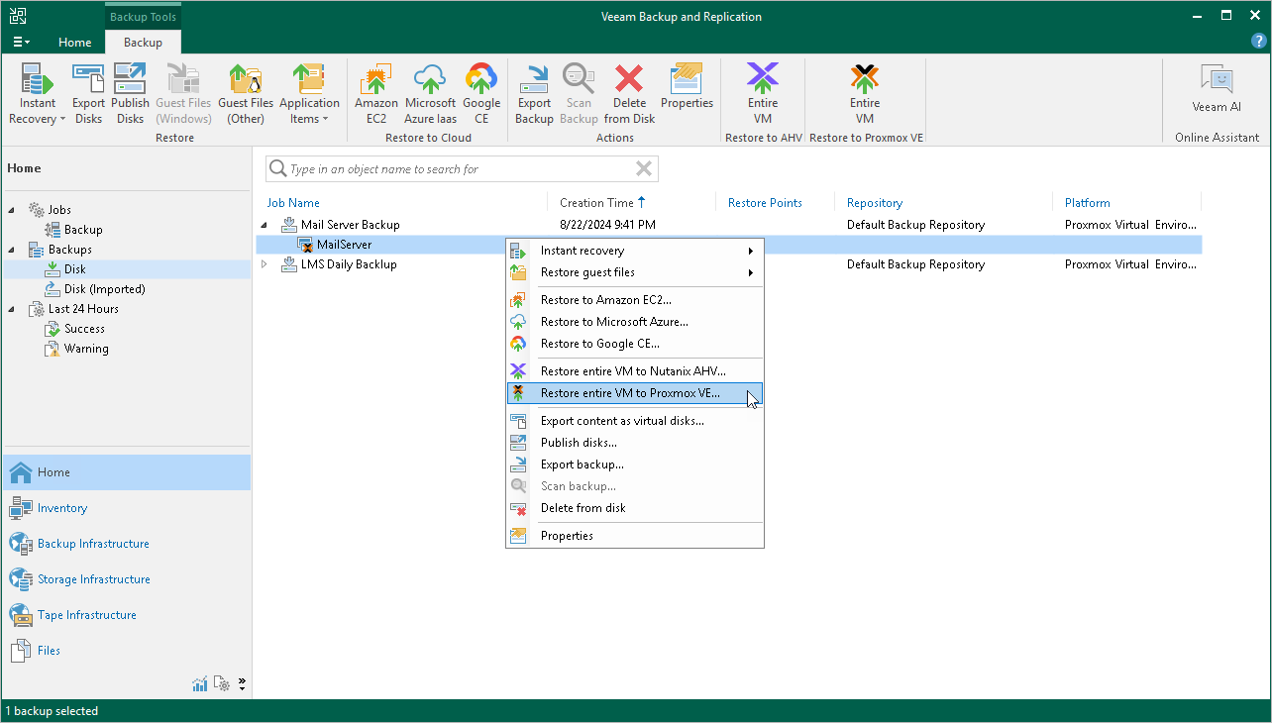
Task: Choose Guest Files (Other) in the ribbon
Action: point(246,94)
